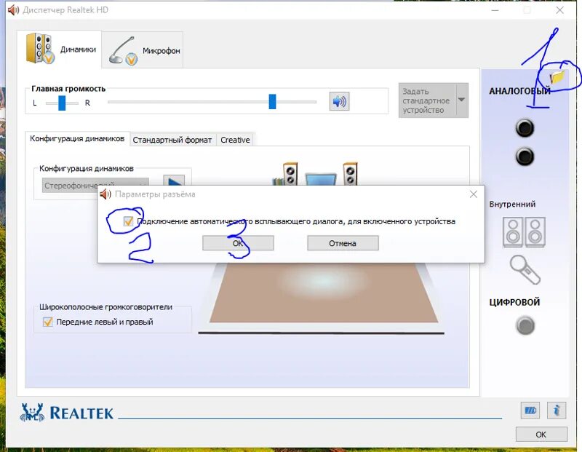
Task: Click the right speaker in the room preview
Action: click(x=350, y=173)
